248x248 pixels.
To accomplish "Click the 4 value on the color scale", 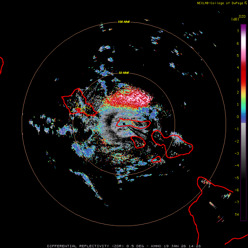I will click(238, 68).
